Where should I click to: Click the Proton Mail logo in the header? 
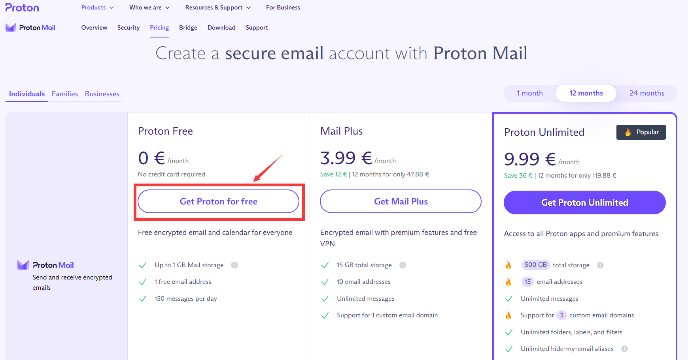[30, 28]
